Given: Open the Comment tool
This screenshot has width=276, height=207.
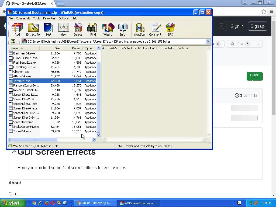Looking at the screenshot, I should tap(155, 29).
